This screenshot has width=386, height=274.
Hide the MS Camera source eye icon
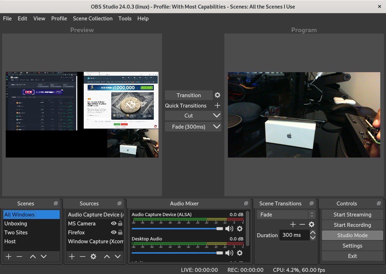(x=113, y=223)
